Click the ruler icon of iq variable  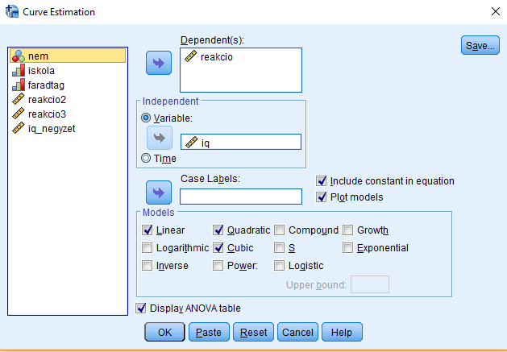191,143
